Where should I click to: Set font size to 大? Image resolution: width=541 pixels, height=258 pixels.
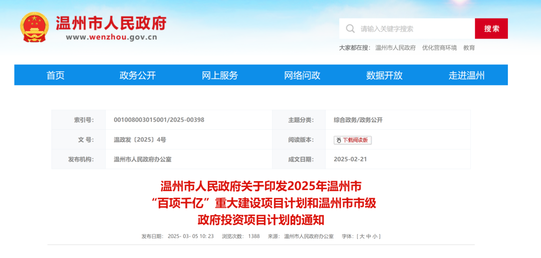[x=362, y=237]
